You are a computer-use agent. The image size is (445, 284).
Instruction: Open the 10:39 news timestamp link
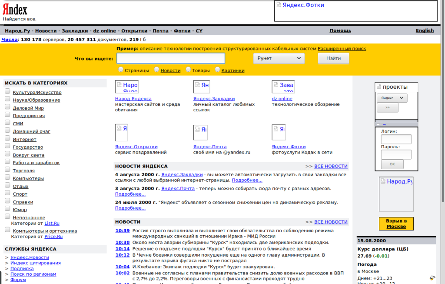coord(122,231)
